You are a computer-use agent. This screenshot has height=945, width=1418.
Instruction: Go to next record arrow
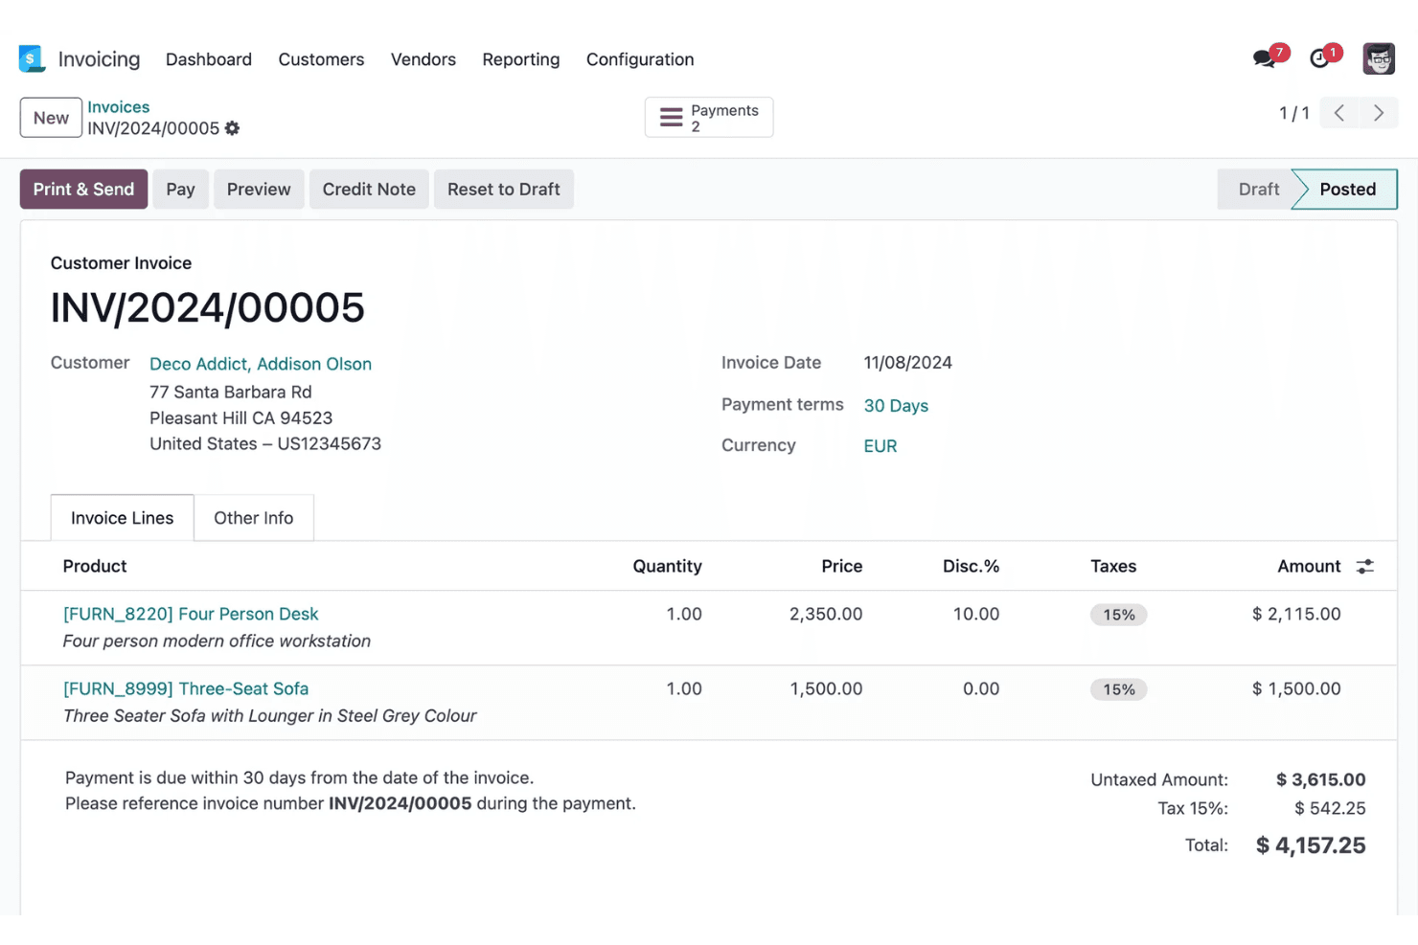1378,113
